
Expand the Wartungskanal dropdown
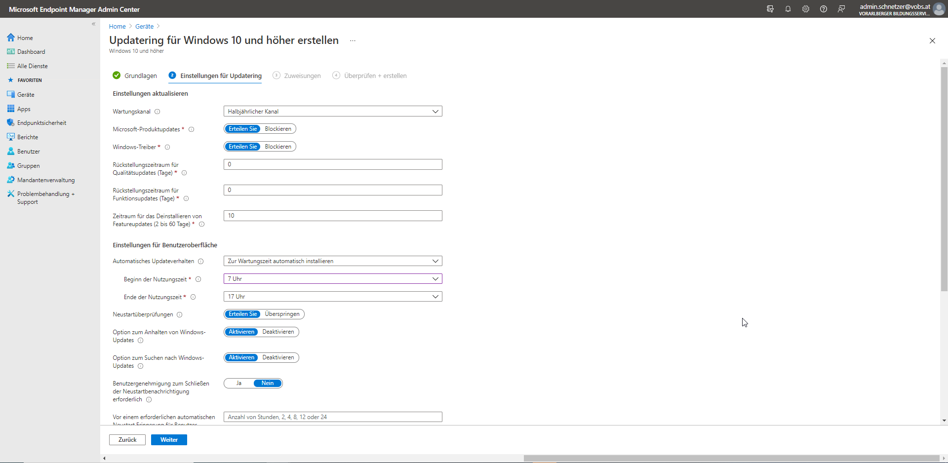(333, 112)
